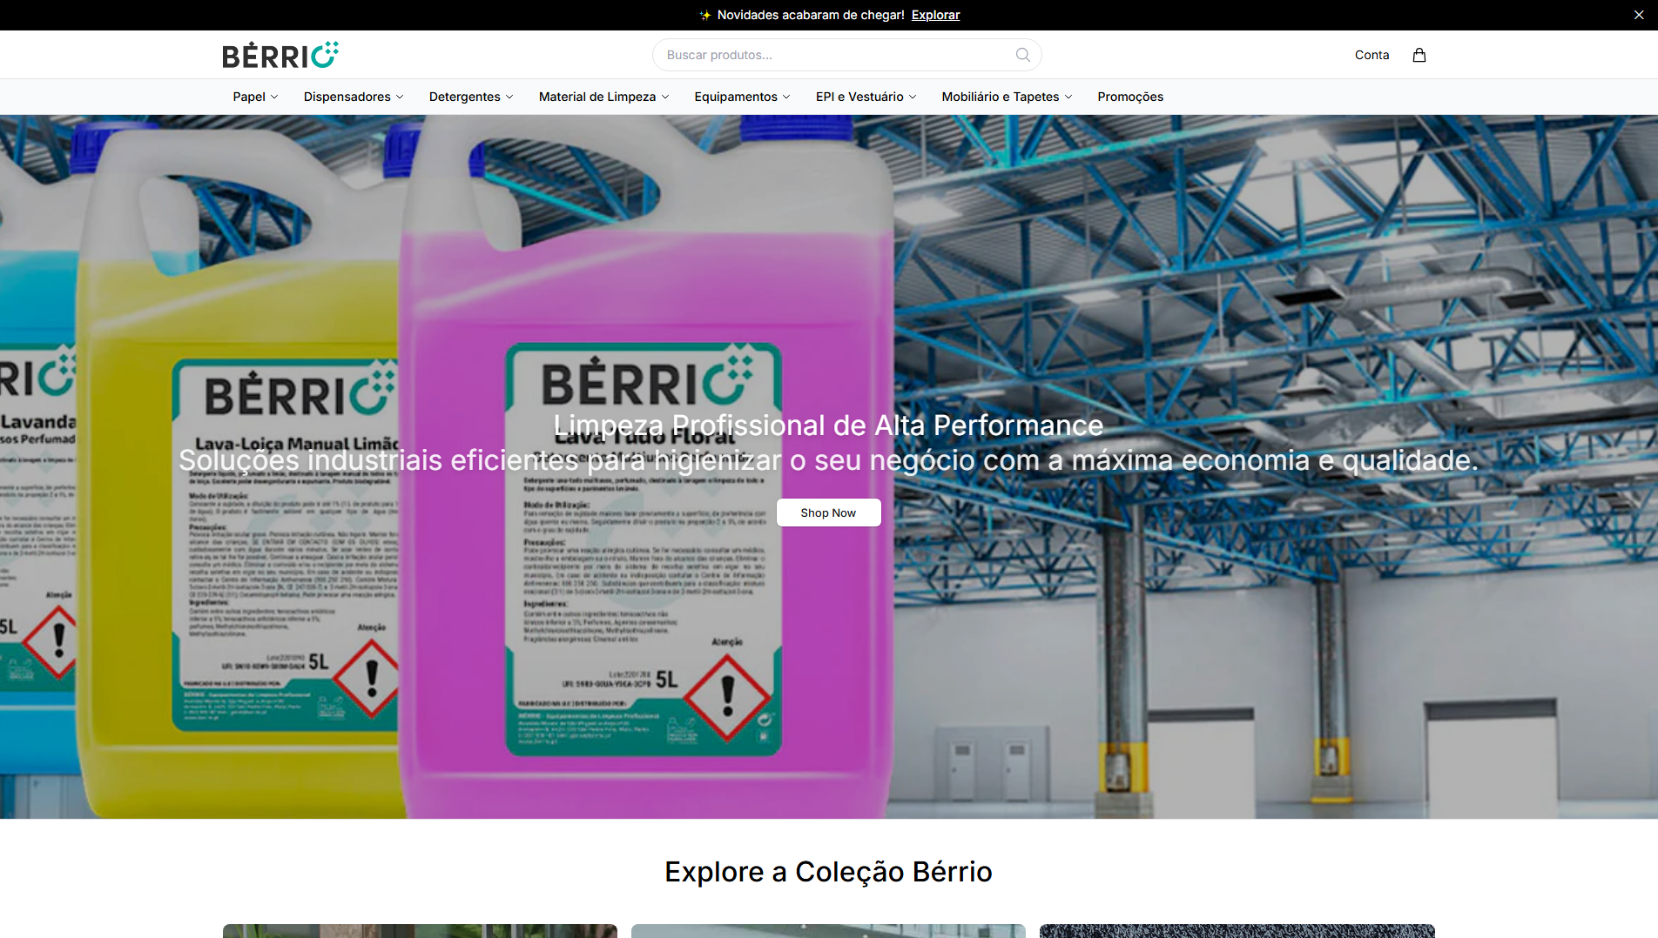The image size is (1658, 938).
Task: Dismiss the announcement bar with X
Action: (x=1639, y=15)
